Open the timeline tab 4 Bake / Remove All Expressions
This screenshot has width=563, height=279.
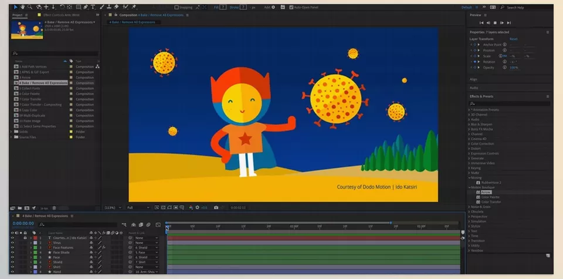point(45,216)
